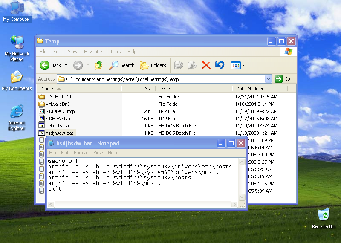Click the address path field
Image resolution: width=341 pixels, height=243 pixels.
click(x=161, y=79)
